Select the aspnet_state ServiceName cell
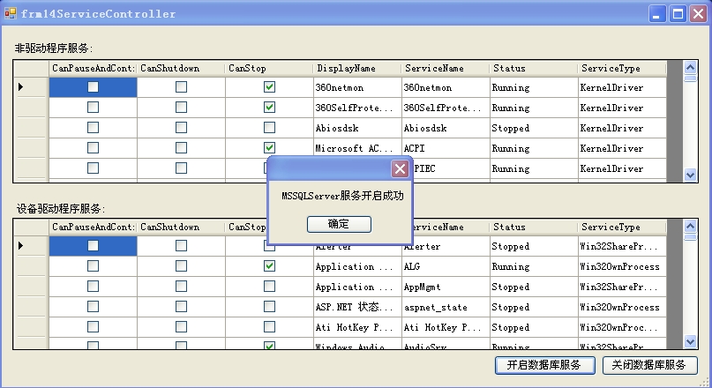This screenshot has height=388, width=712. [446, 307]
